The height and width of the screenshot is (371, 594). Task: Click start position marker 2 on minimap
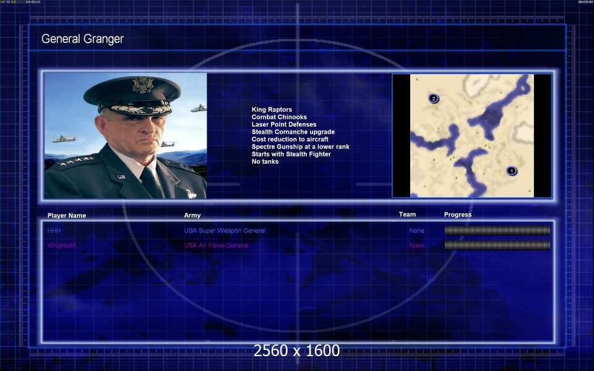pos(433,99)
